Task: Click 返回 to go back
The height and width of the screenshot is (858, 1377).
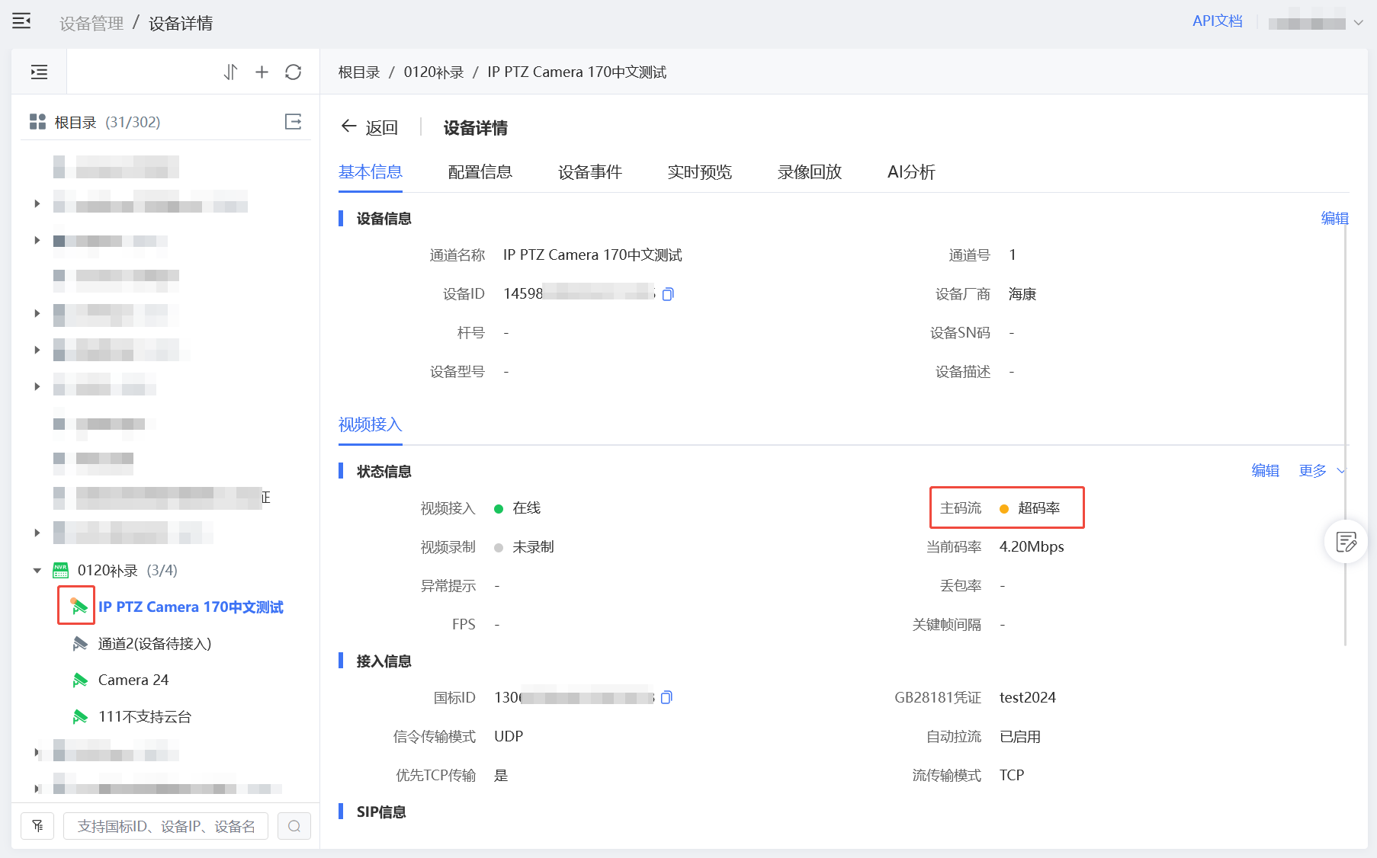Action: (370, 127)
